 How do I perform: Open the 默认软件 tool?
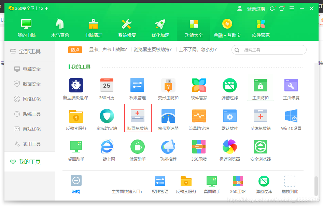[x=230, y=120]
